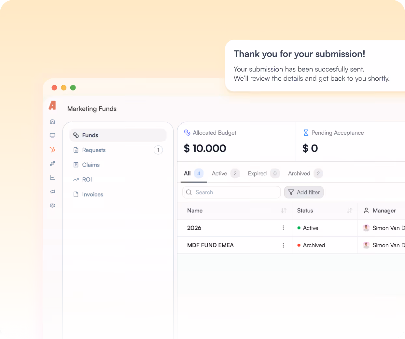This screenshot has width=405, height=339.
Task: Open the link/integration icon in sidebar
Action: pos(52,163)
